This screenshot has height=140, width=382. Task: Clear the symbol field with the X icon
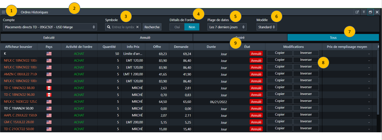point(137,27)
